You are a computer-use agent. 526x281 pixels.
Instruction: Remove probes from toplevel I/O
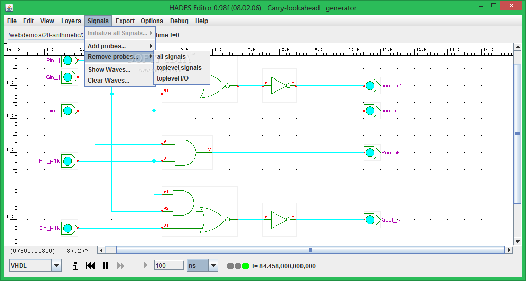point(181,78)
